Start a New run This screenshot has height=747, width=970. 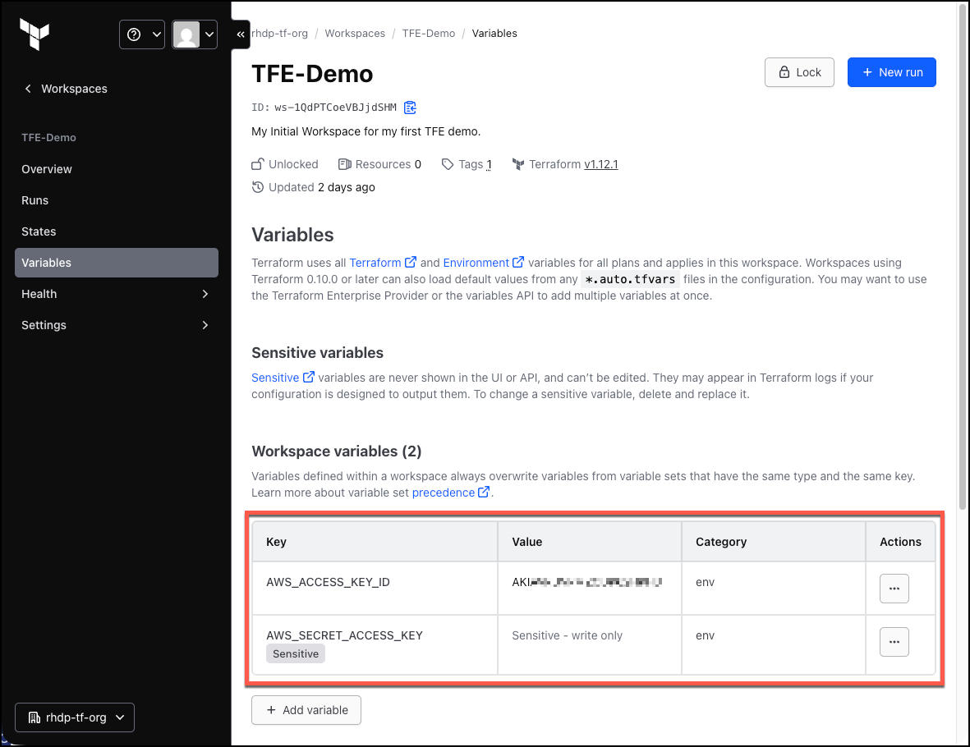point(891,72)
